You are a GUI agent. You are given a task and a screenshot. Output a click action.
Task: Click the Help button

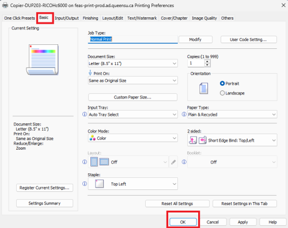272,222
